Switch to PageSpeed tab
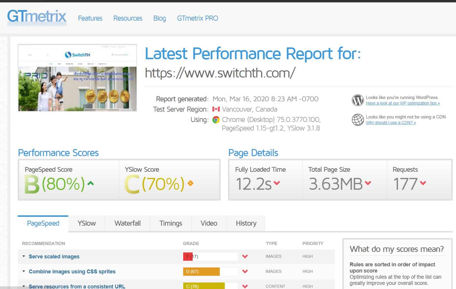 point(43,223)
